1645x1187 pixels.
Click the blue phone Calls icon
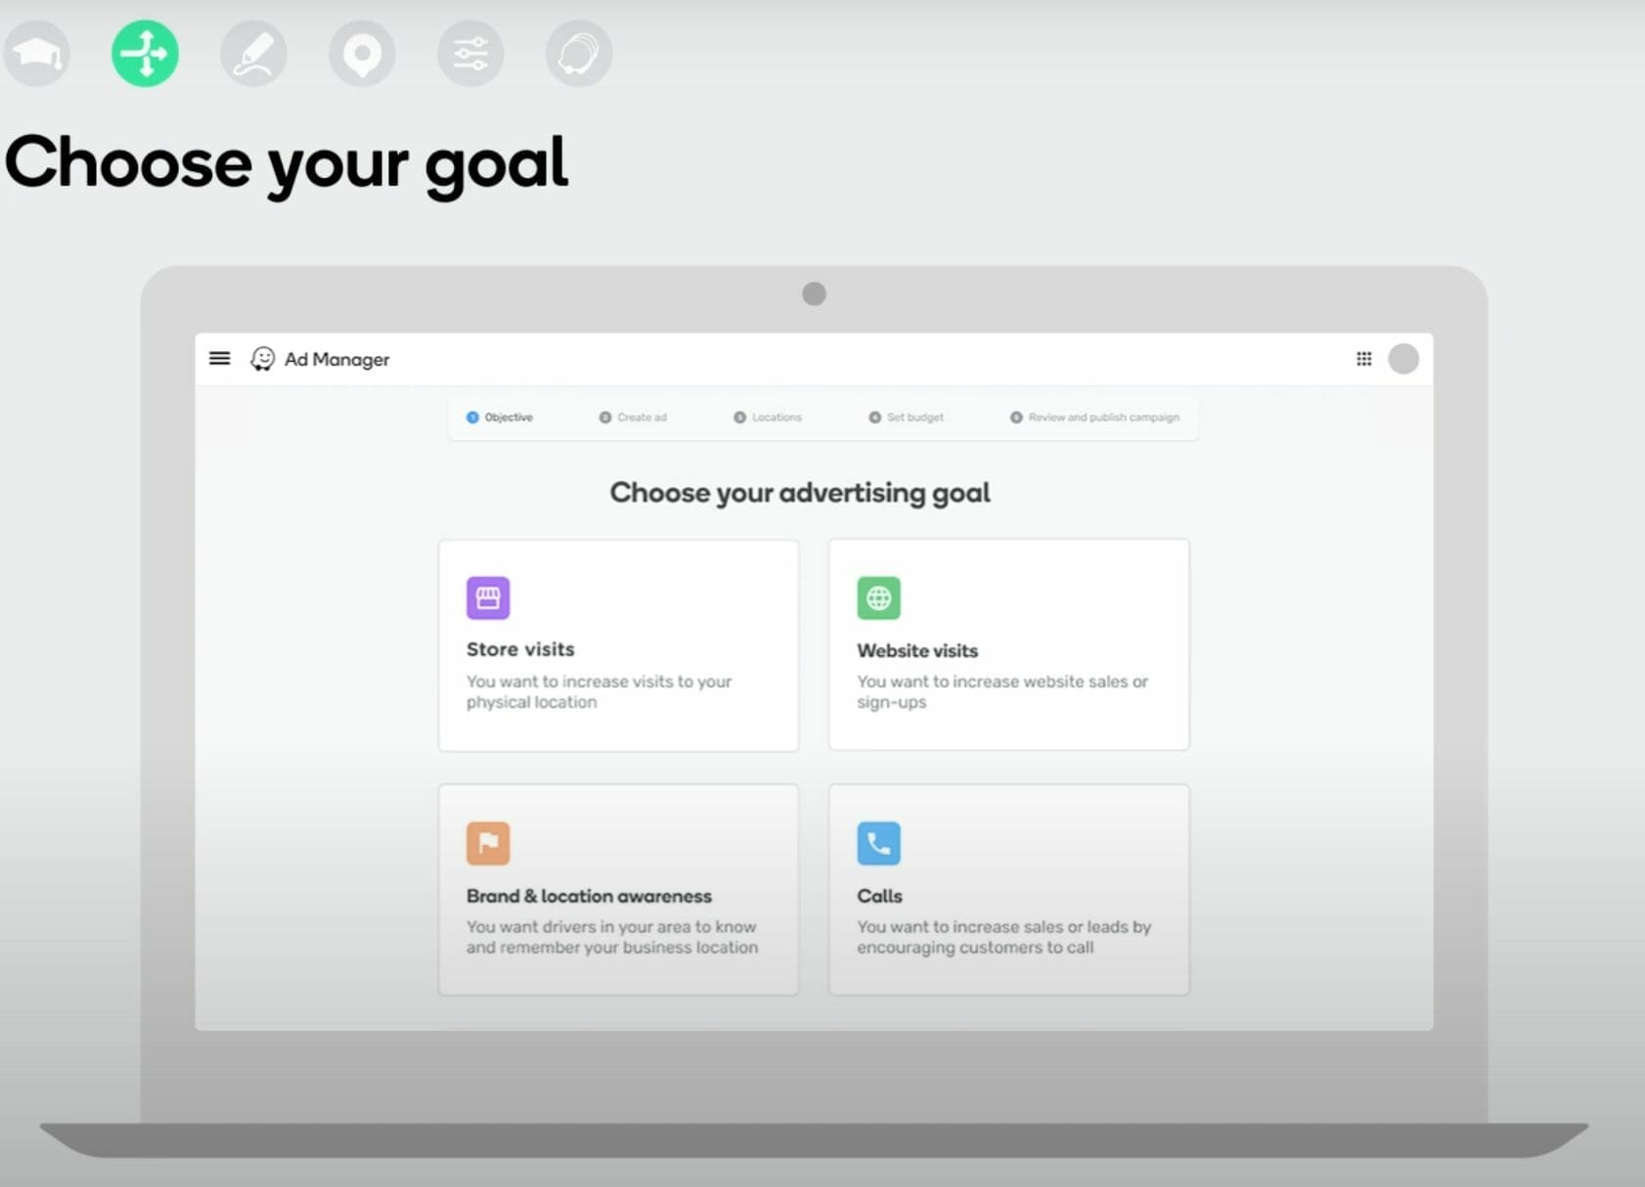click(x=878, y=843)
